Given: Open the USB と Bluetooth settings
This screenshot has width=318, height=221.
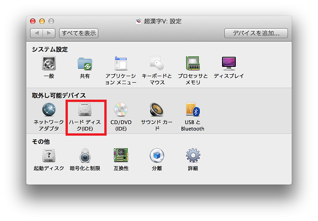Looking at the screenshot, I should [x=192, y=110].
